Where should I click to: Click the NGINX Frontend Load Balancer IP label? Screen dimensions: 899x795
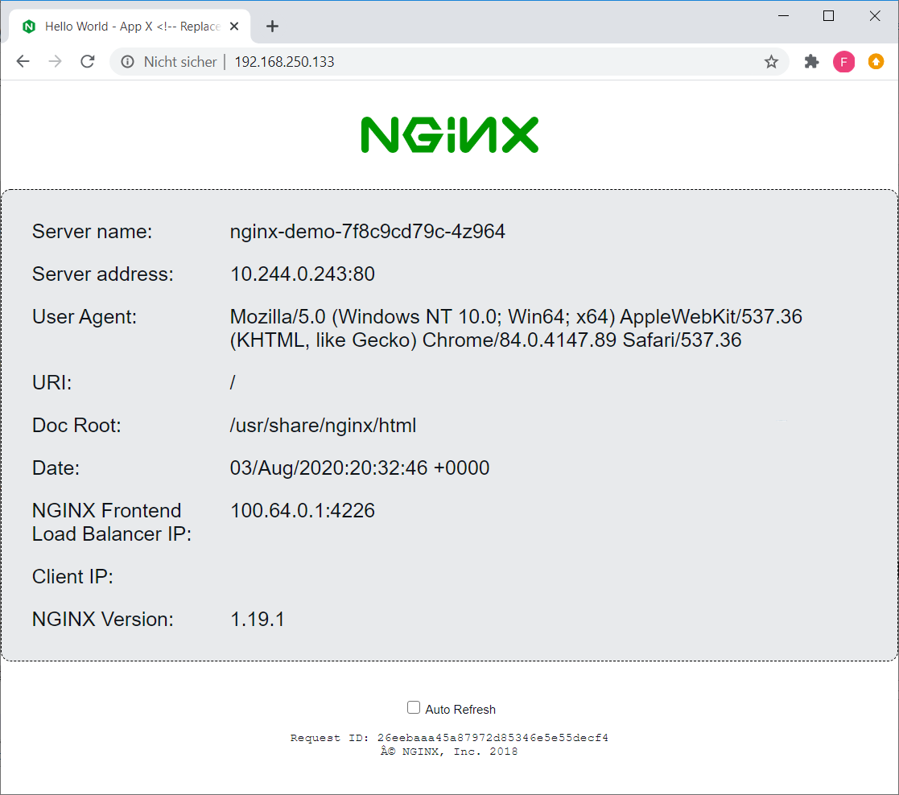click(112, 522)
